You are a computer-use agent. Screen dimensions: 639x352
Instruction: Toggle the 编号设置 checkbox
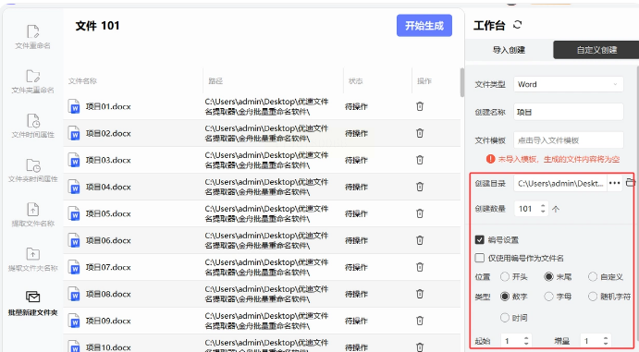point(480,239)
